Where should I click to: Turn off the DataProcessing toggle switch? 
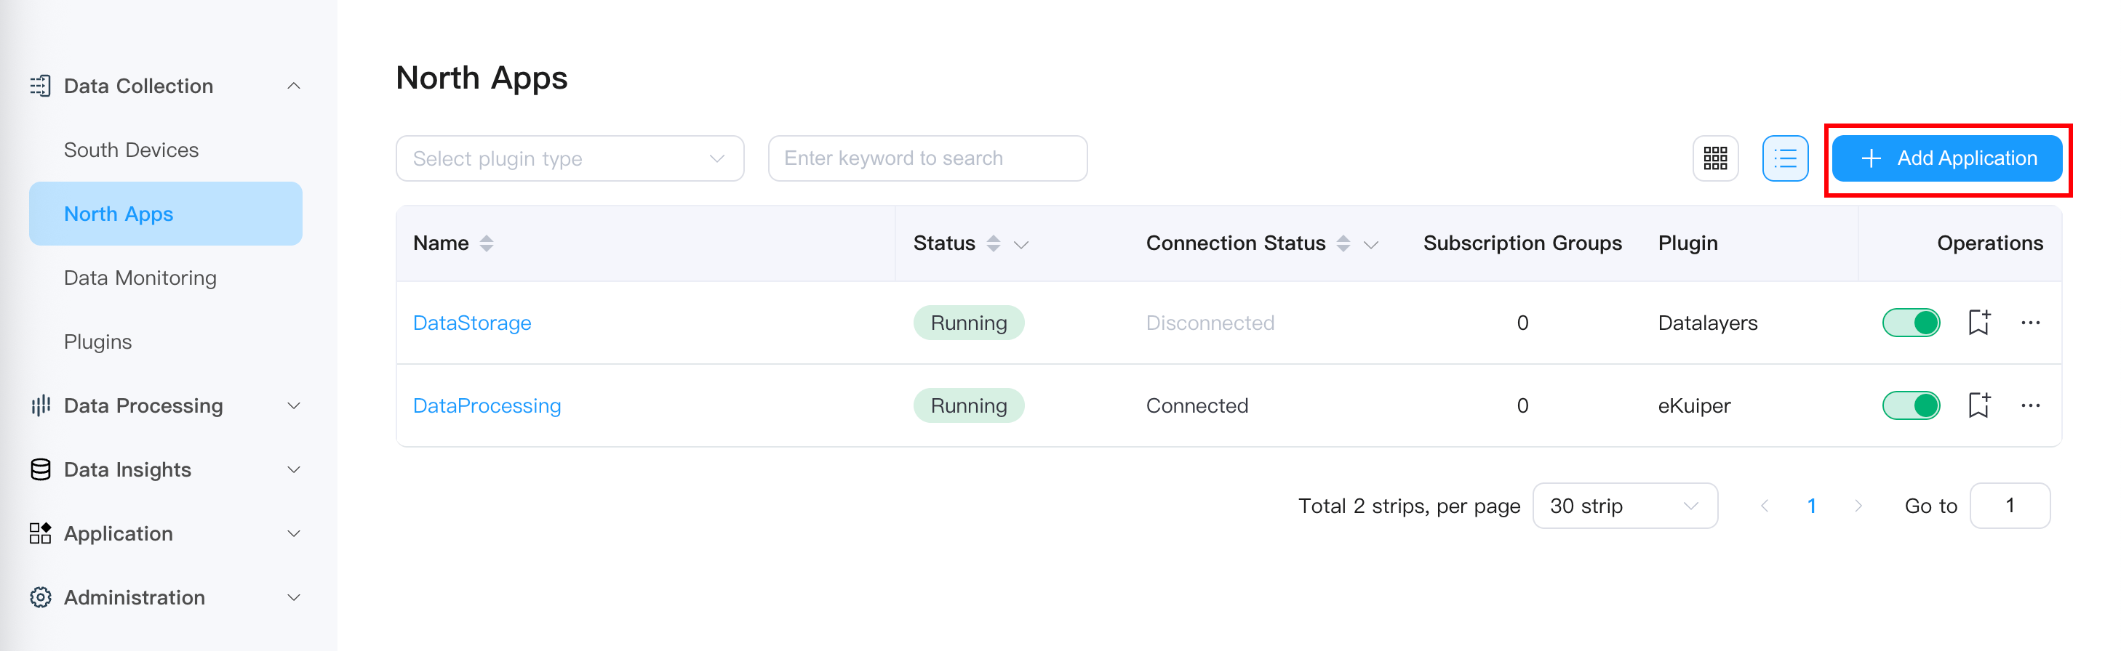pyautogui.click(x=1910, y=405)
